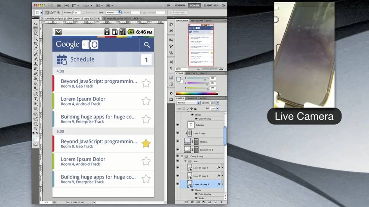Open the Tool Presets icon in dock
This screenshot has width=369, height=207.
coord(171,40)
